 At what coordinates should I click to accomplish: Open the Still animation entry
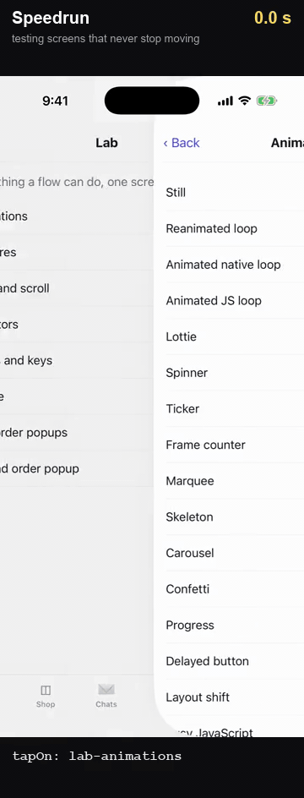pos(229,193)
